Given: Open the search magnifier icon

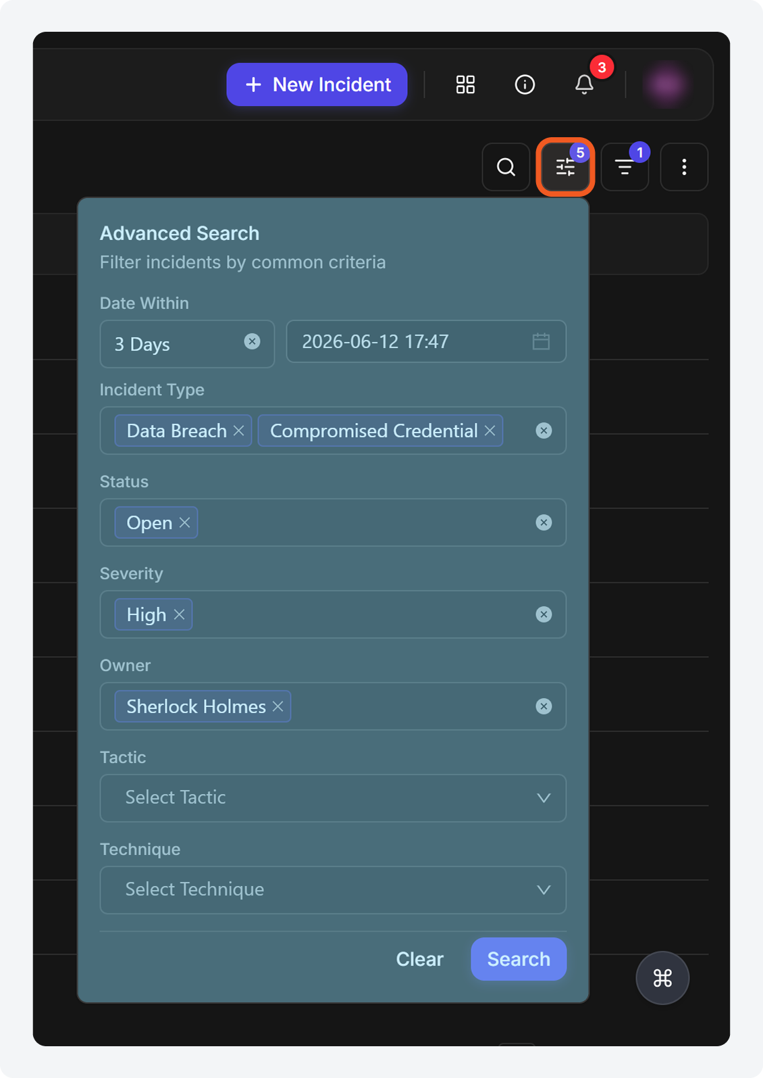Looking at the screenshot, I should (x=506, y=167).
